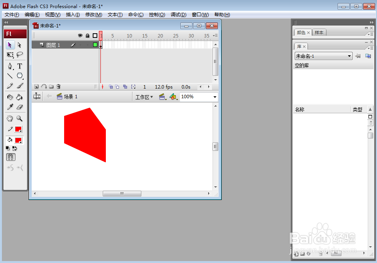Open the timeline options menu
This screenshot has width=377, height=263.
pyautogui.click(x=216, y=36)
